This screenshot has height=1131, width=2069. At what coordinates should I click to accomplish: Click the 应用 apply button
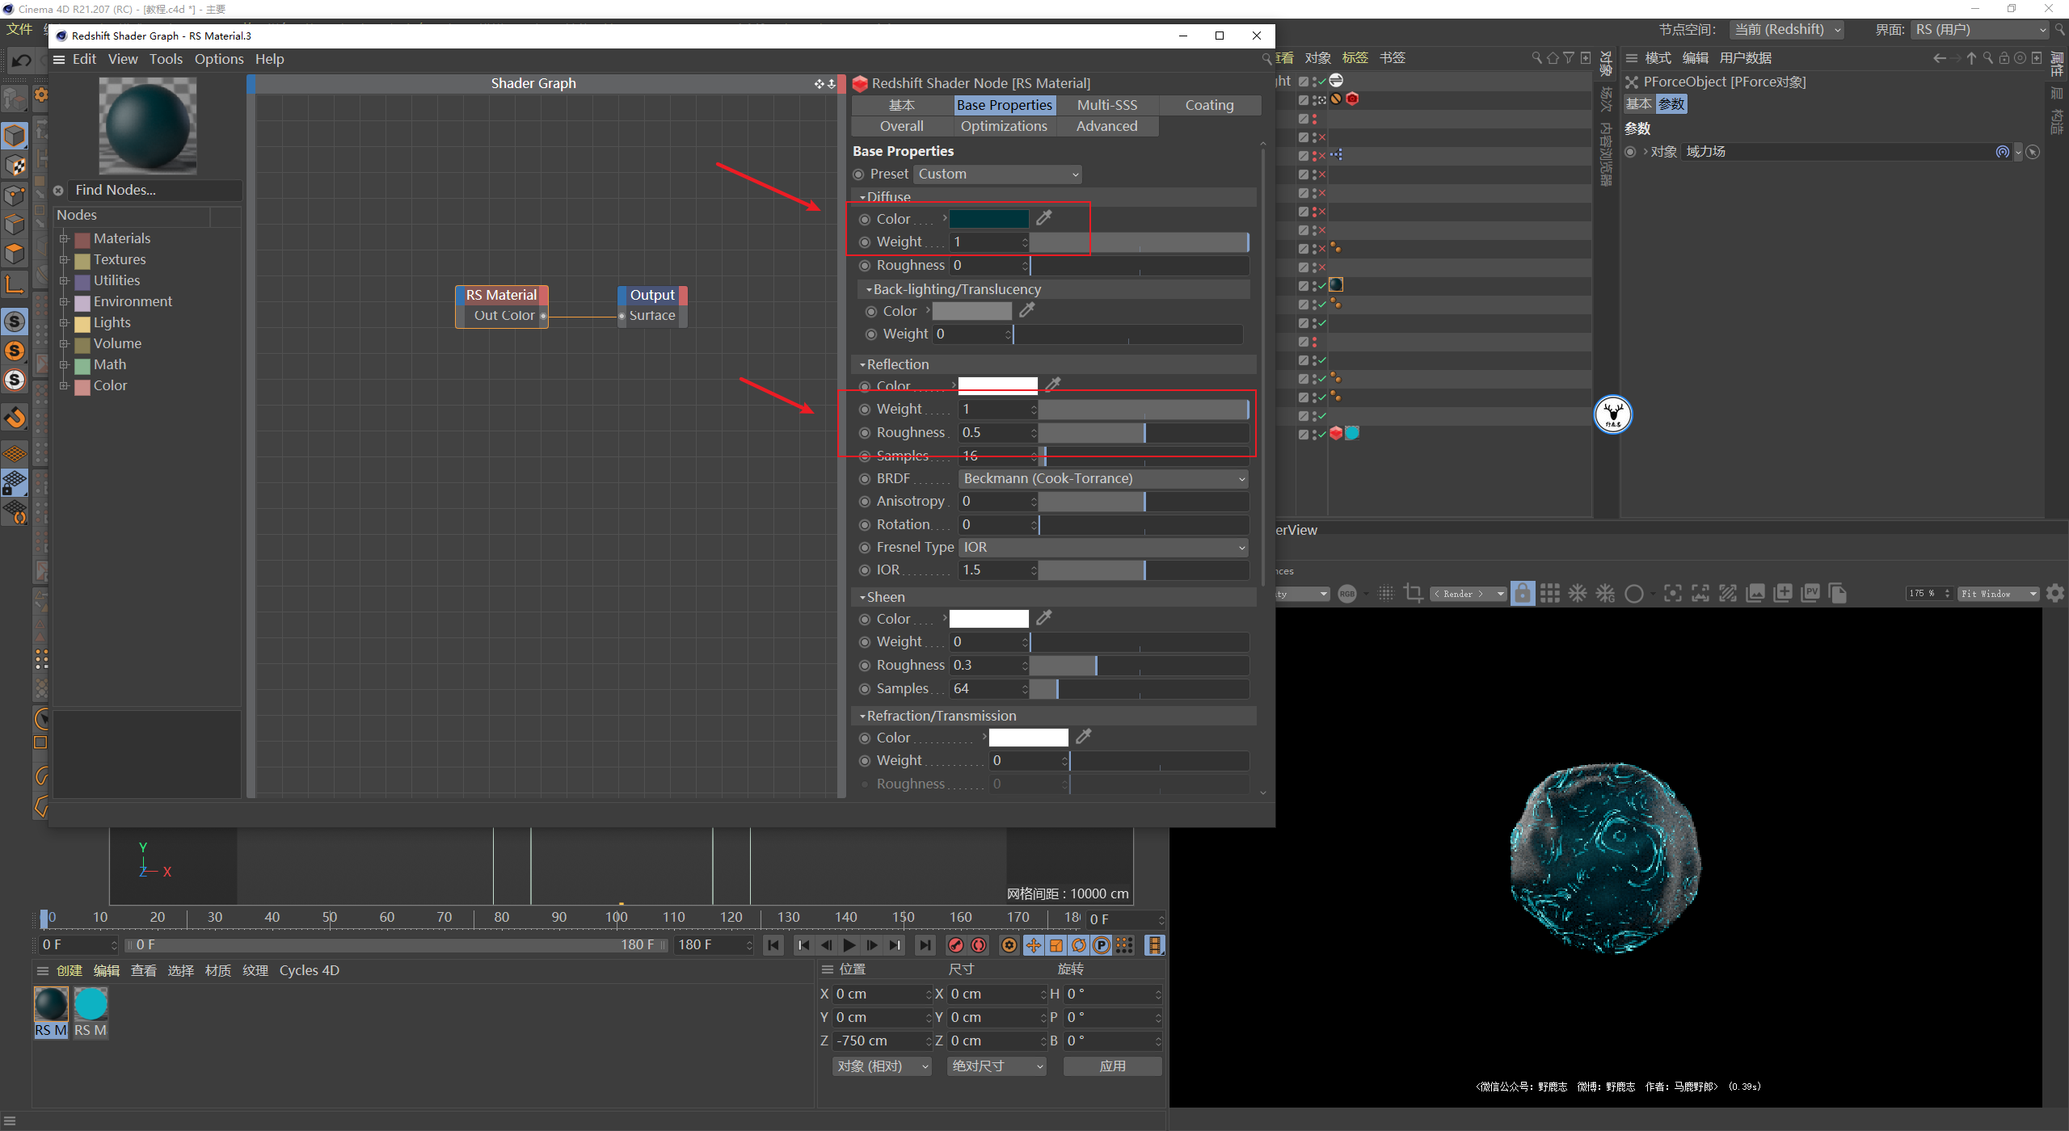[1112, 1066]
